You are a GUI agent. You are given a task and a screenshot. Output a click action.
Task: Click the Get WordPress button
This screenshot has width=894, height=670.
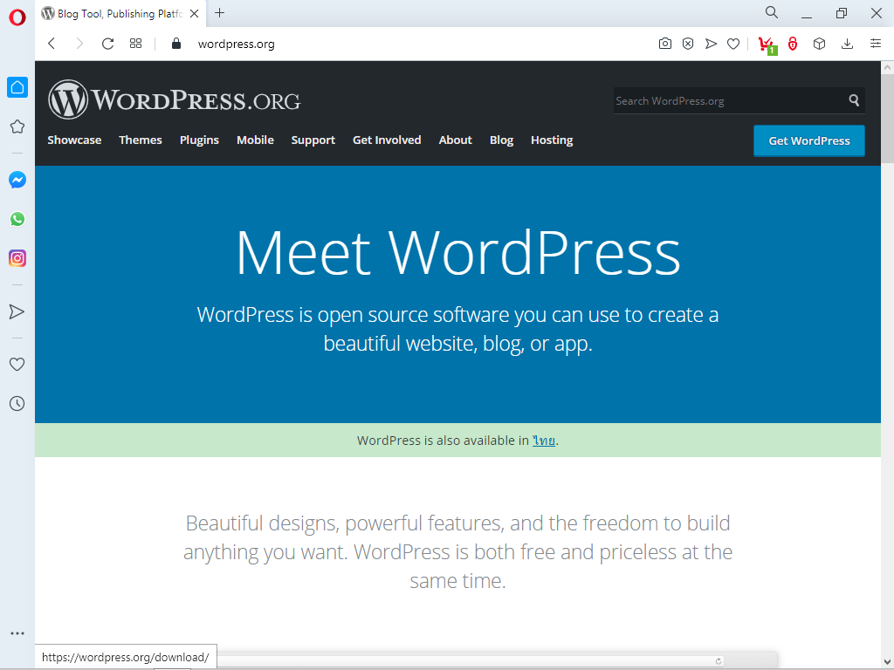(808, 140)
